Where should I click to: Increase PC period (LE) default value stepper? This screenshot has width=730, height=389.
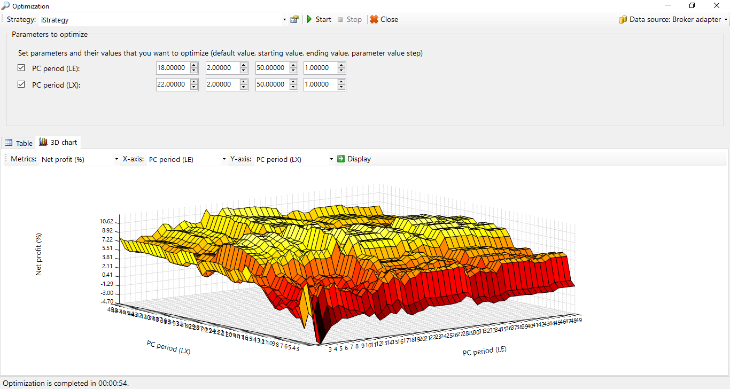point(194,65)
